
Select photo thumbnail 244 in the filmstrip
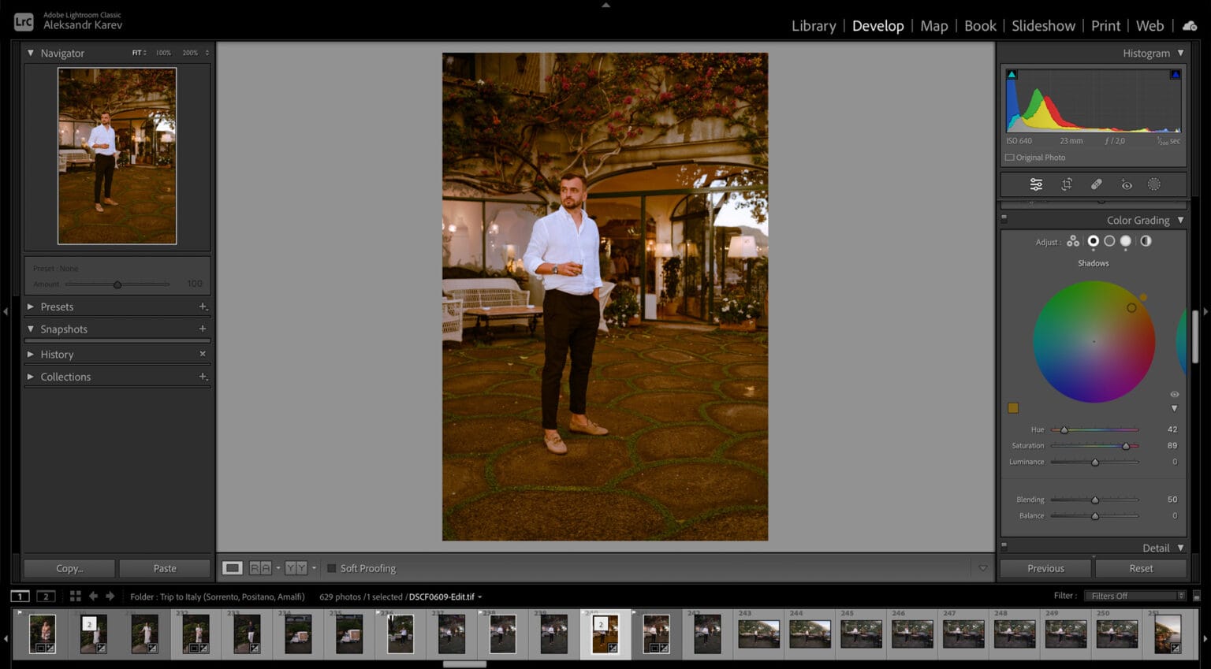click(810, 633)
